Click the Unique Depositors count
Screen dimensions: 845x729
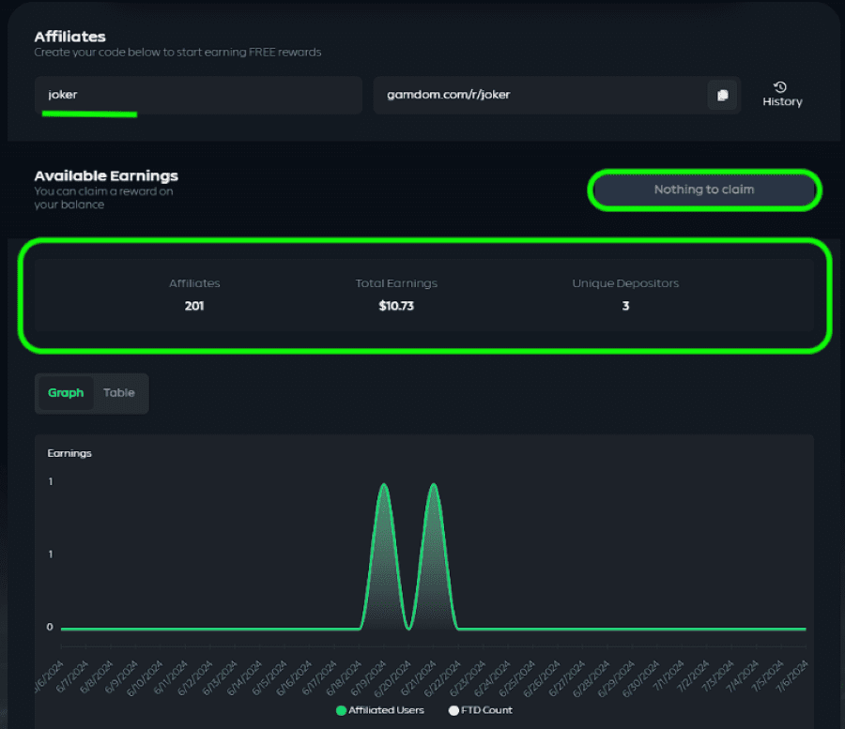[625, 307]
